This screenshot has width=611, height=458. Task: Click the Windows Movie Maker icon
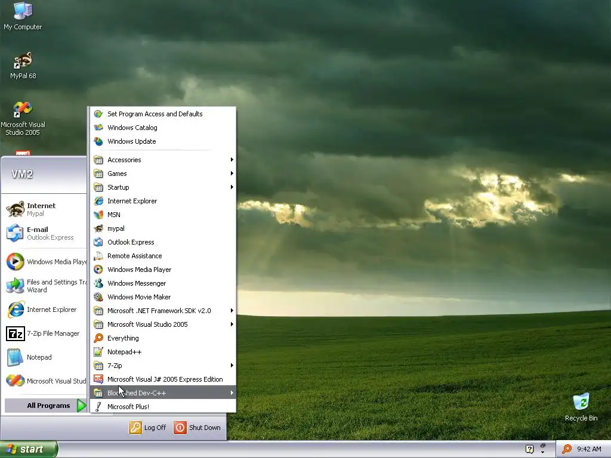[98, 297]
